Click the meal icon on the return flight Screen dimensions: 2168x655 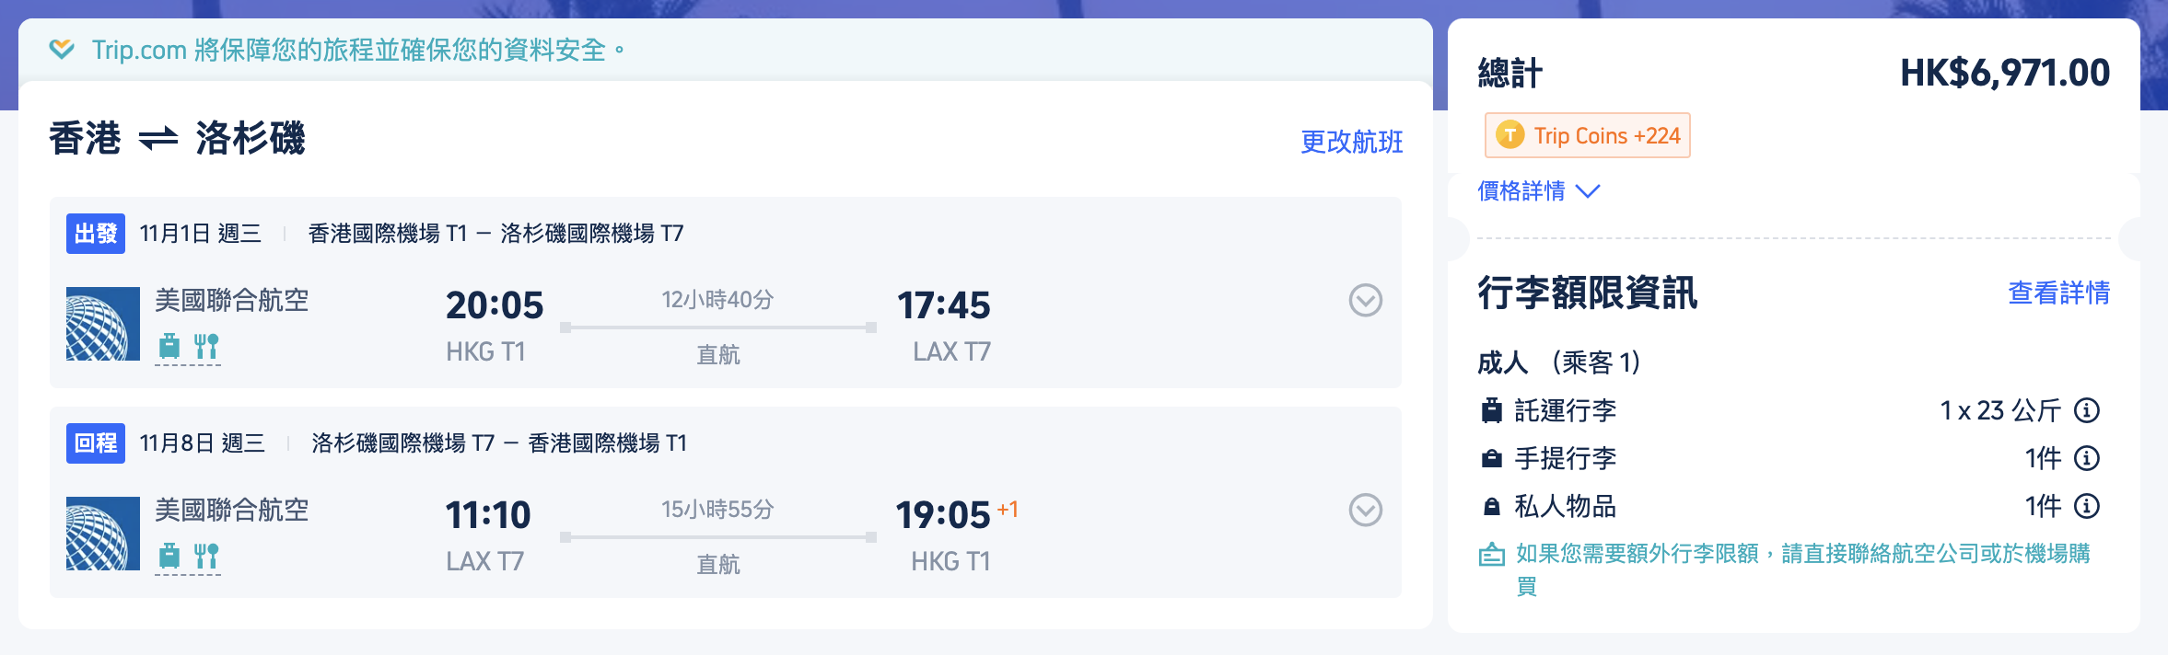coord(206,556)
